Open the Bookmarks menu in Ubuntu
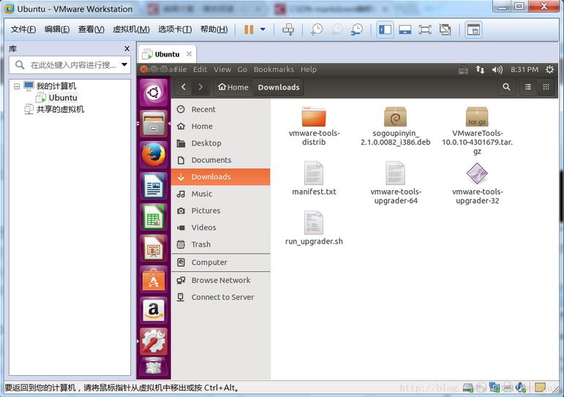Image resolution: width=564 pixels, height=397 pixels. pos(274,69)
